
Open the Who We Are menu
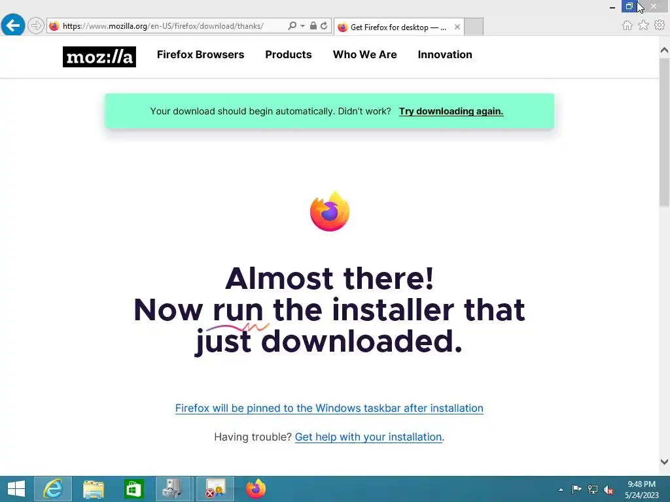pos(365,55)
